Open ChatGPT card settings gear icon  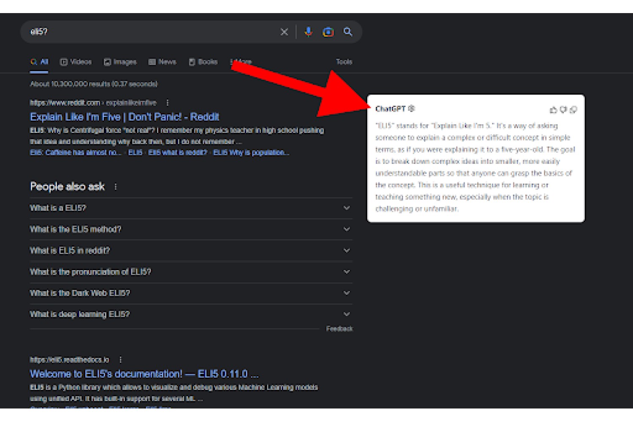pos(411,108)
